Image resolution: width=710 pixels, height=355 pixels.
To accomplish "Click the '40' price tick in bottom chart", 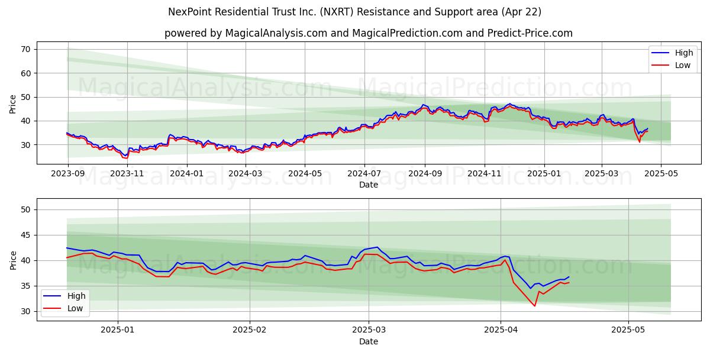I will tap(26, 260).
